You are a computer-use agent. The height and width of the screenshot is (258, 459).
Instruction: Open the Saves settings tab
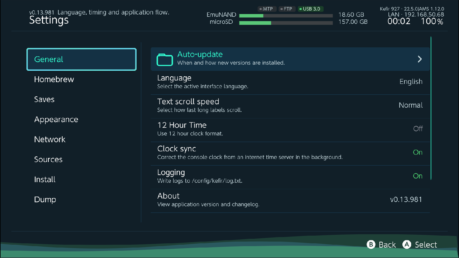(x=44, y=100)
